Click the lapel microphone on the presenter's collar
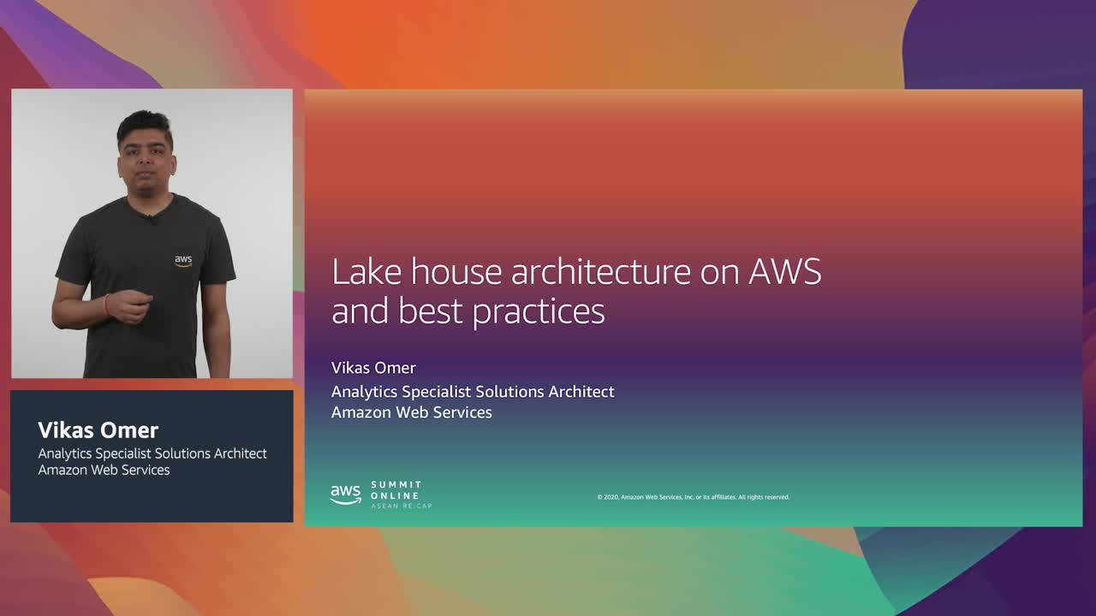 [x=153, y=219]
